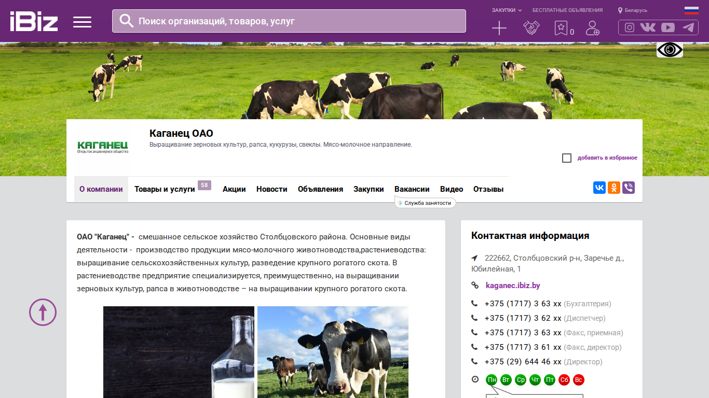Click the Факс, приемная phone number

click(523, 333)
